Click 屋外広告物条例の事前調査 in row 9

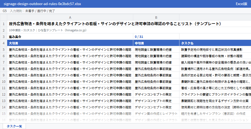pos(156,75)
